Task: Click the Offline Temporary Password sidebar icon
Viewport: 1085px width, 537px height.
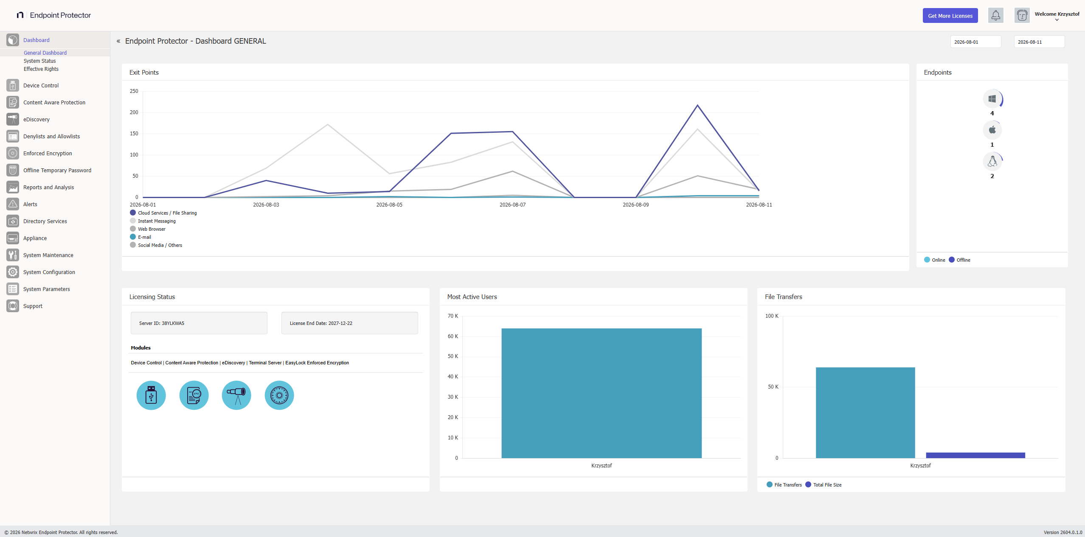Action: (x=13, y=170)
